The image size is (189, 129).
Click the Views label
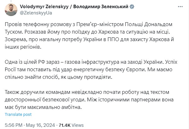click(x=78, y=125)
